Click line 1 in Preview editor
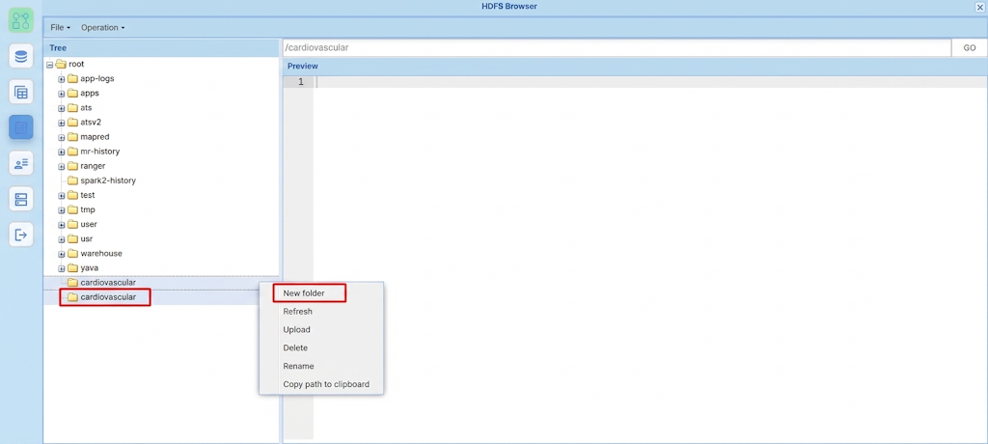Image resolution: width=988 pixels, height=444 pixels. (649, 82)
